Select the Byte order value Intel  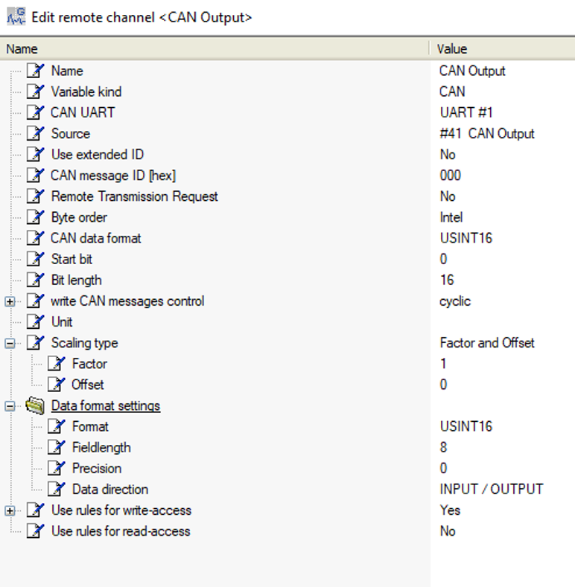(451, 217)
